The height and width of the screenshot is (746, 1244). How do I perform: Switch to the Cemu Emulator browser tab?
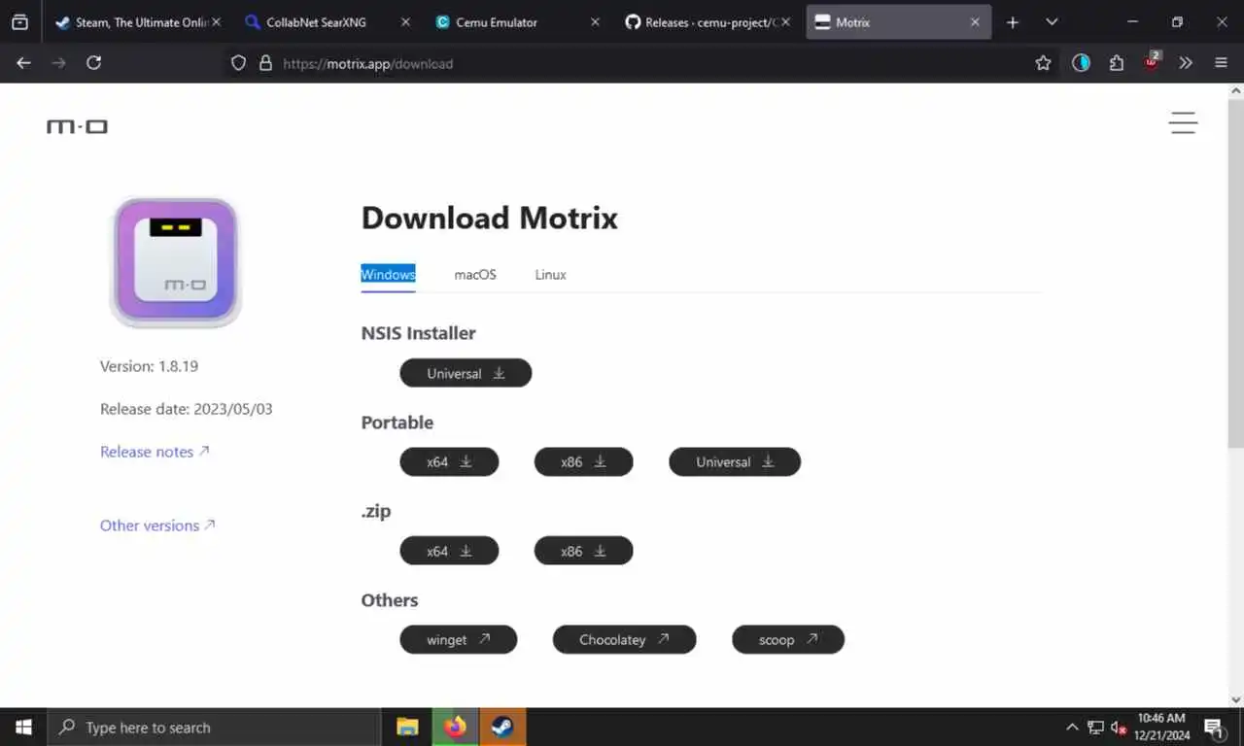pos(515,22)
